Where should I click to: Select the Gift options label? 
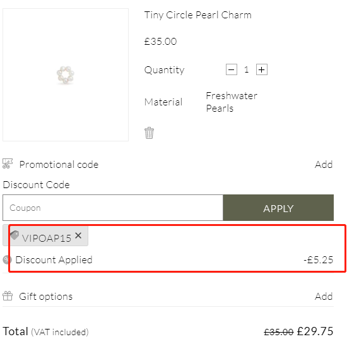[x=46, y=297]
